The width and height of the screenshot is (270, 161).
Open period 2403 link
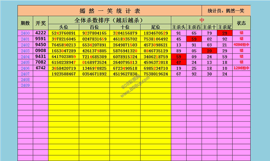[x=25, y=51]
